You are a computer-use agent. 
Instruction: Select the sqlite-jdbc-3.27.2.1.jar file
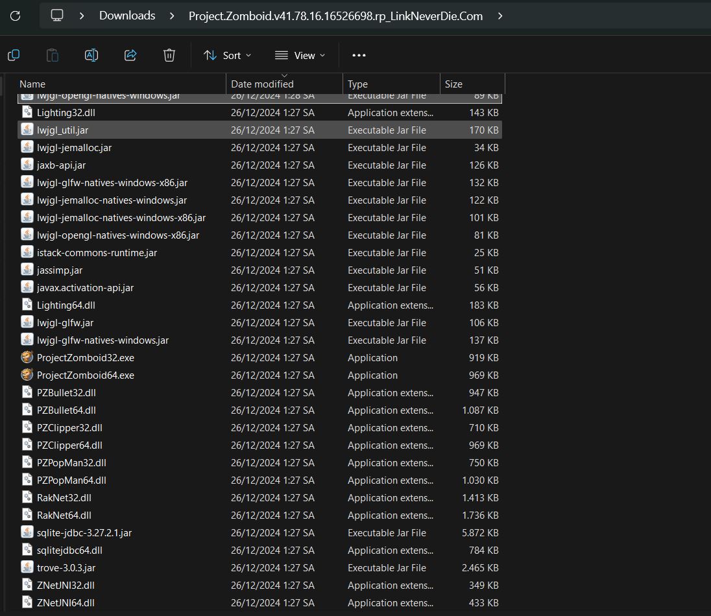pyautogui.click(x=84, y=532)
